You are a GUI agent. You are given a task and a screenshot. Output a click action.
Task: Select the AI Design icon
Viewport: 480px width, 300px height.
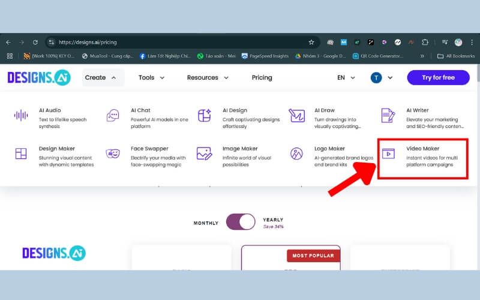tap(205, 115)
